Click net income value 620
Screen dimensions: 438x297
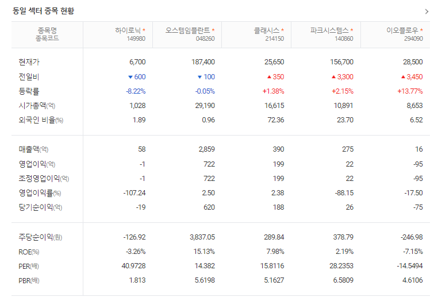click(x=209, y=207)
